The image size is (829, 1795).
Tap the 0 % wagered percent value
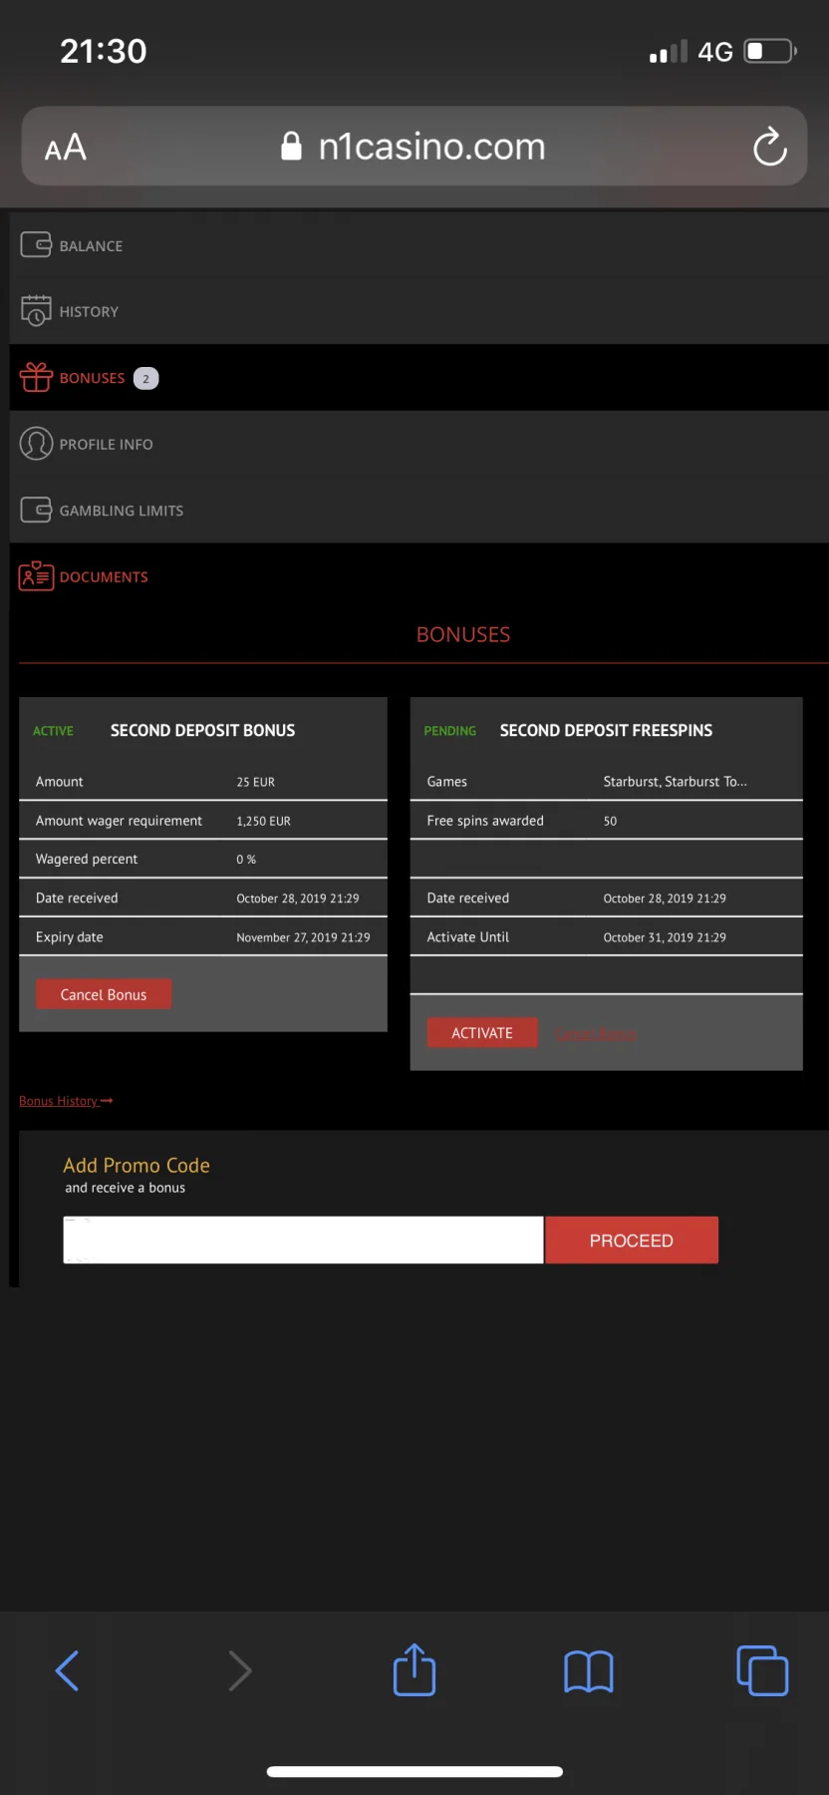coord(246,860)
